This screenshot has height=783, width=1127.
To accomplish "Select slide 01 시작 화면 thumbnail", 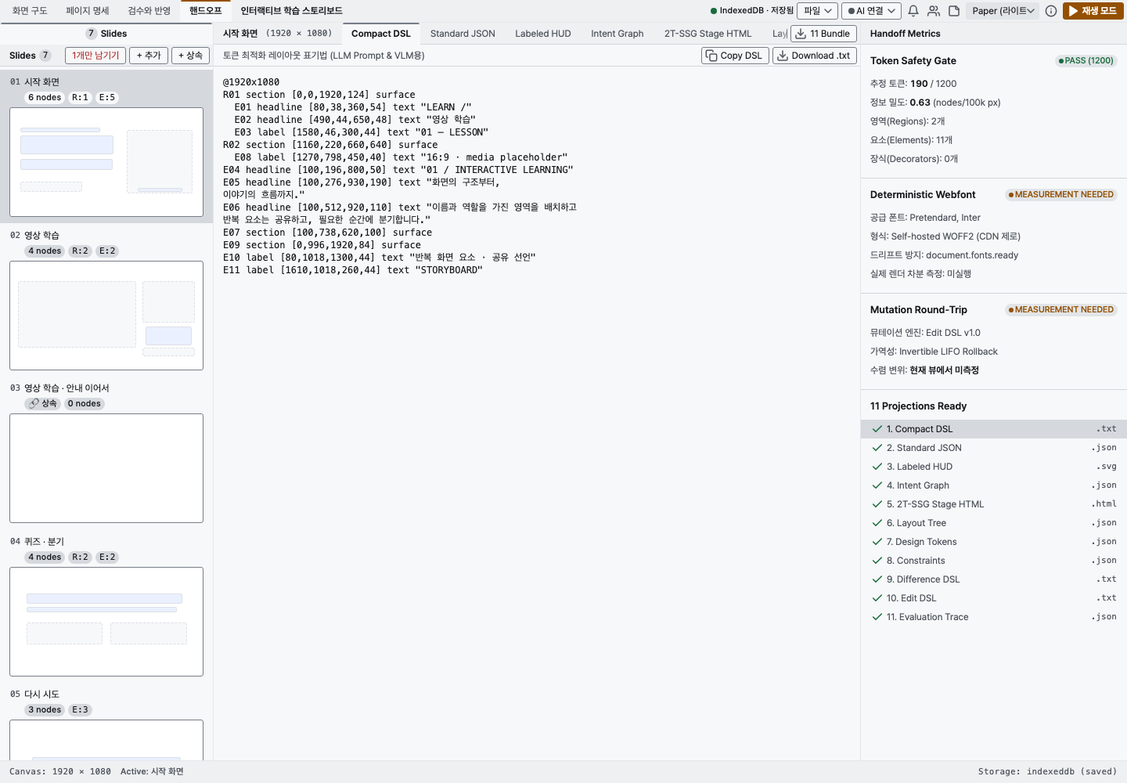I will (x=106, y=162).
